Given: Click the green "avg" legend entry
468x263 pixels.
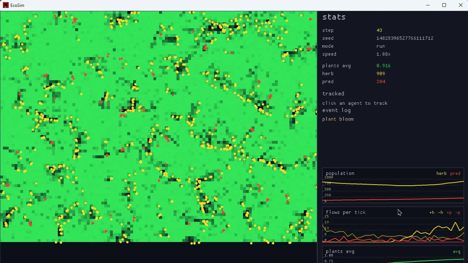Looking at the screenshot, I should [x=457, y=252].
